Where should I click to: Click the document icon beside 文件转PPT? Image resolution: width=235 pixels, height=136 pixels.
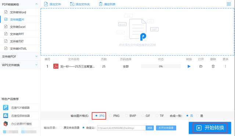[6, 34]
